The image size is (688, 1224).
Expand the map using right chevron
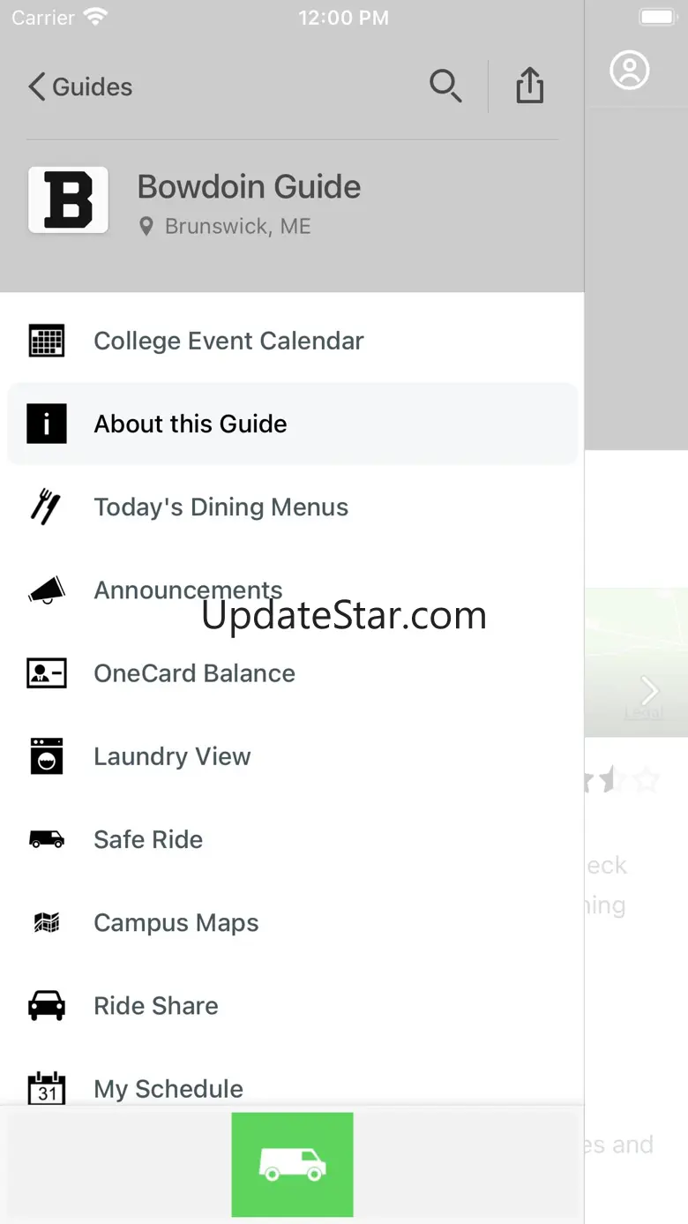click(x=650, y=690)
